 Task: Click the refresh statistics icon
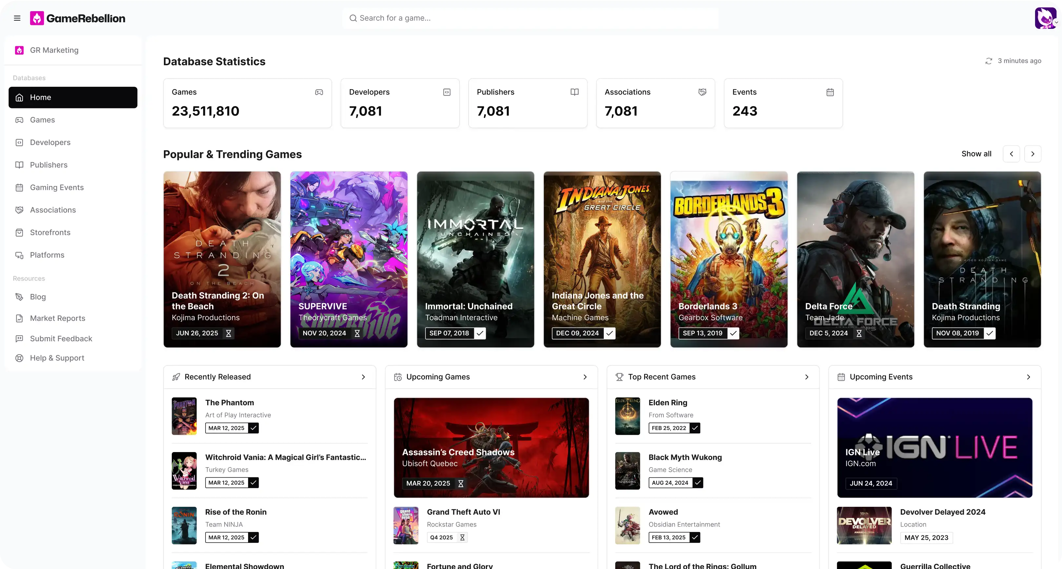click(x=989, y=61)
